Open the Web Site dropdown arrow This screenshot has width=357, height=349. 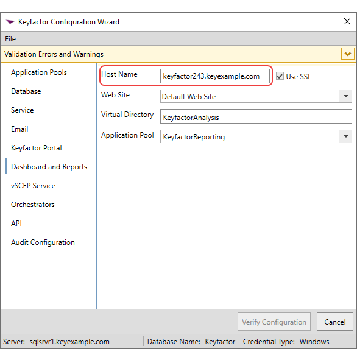(x=345, y=96)
